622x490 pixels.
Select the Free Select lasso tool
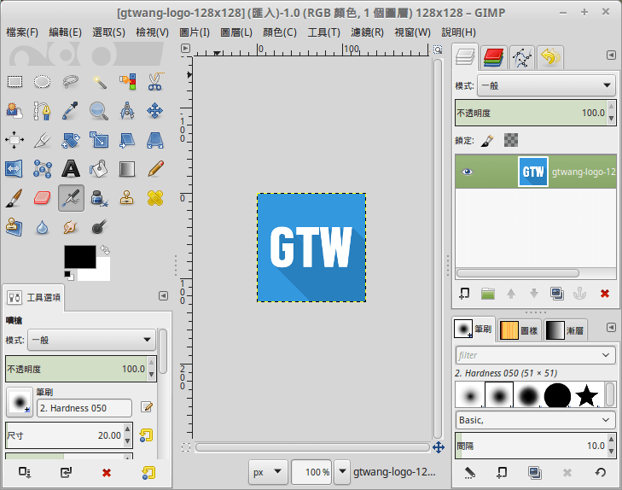(71, 82)
